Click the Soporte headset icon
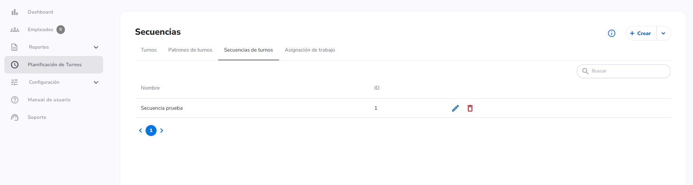 tap(15, 117)
